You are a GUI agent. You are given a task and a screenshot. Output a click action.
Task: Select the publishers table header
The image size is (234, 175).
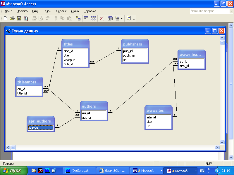pyautogui.click(x=135, y=44)
